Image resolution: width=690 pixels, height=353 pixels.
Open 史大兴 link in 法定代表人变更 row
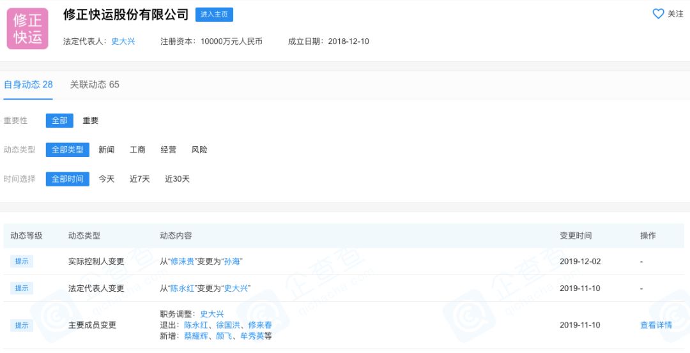pyautogui.click(x=236, y=289)
